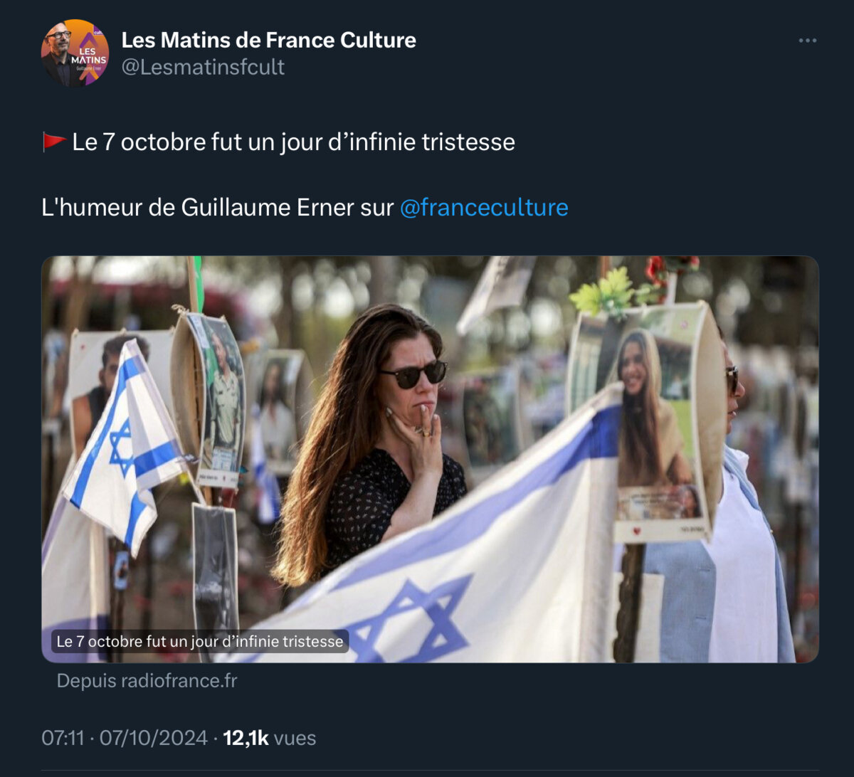
Task: Open the tweet's three-dot more menu
Action: pos(807,41)
